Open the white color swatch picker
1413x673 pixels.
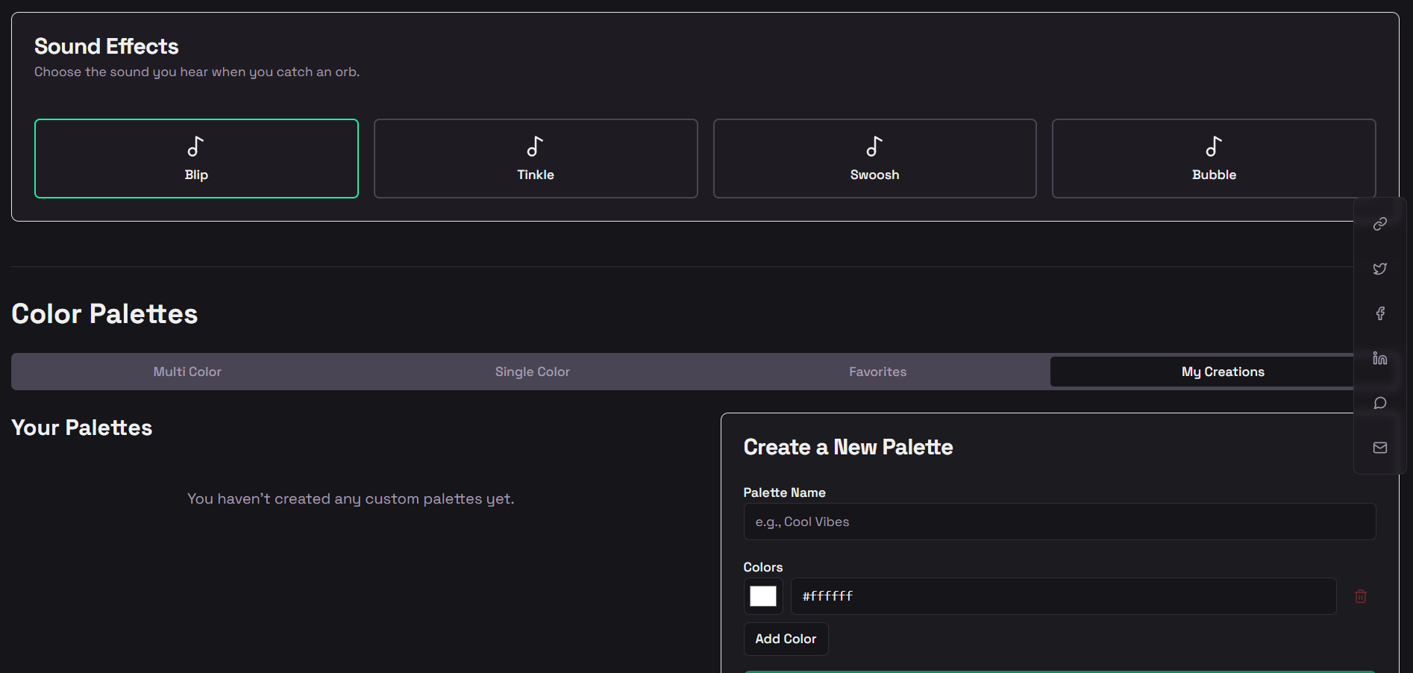click(763, 596)
